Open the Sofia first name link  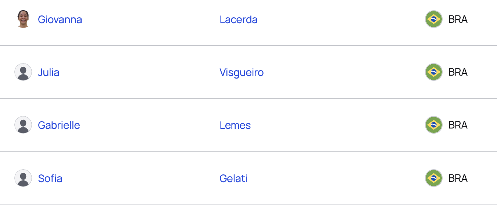tap(50, 178)
